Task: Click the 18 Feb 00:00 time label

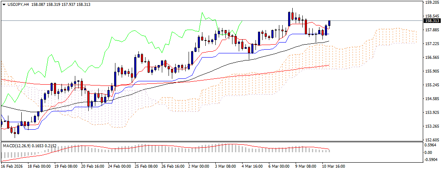Action: 38,166
